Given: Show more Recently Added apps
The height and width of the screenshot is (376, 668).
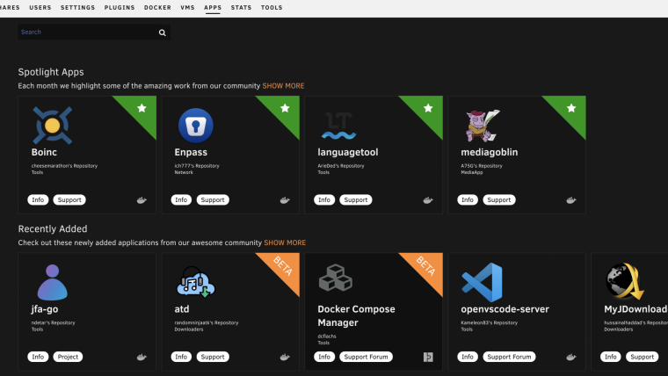Looking at the screenshot, I should click(285, 242).
